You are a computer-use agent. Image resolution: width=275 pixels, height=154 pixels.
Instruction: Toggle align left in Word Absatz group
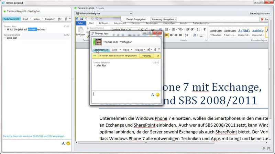(167, 35)
